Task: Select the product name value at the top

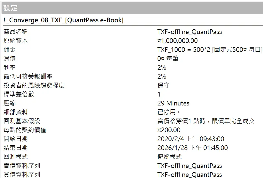Action: [x=189, y=32]
